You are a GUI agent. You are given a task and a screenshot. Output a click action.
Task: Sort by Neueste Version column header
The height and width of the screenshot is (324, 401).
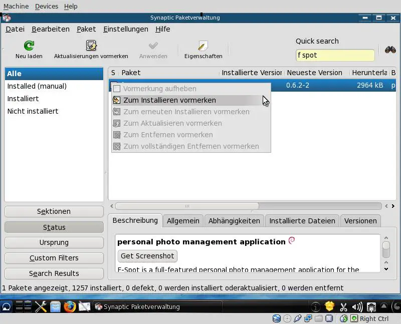[317, 73]
